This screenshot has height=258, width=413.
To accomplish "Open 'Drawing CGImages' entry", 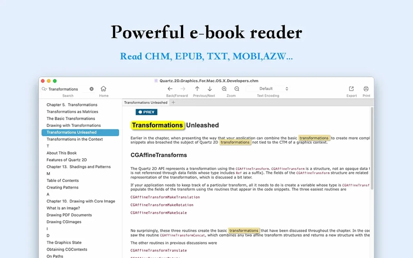I will coord(64,222).
